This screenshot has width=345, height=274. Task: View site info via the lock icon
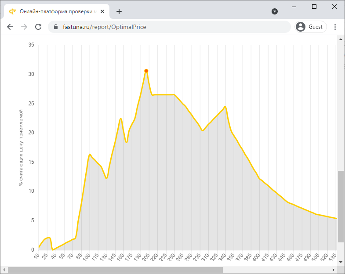click(56, 27)
